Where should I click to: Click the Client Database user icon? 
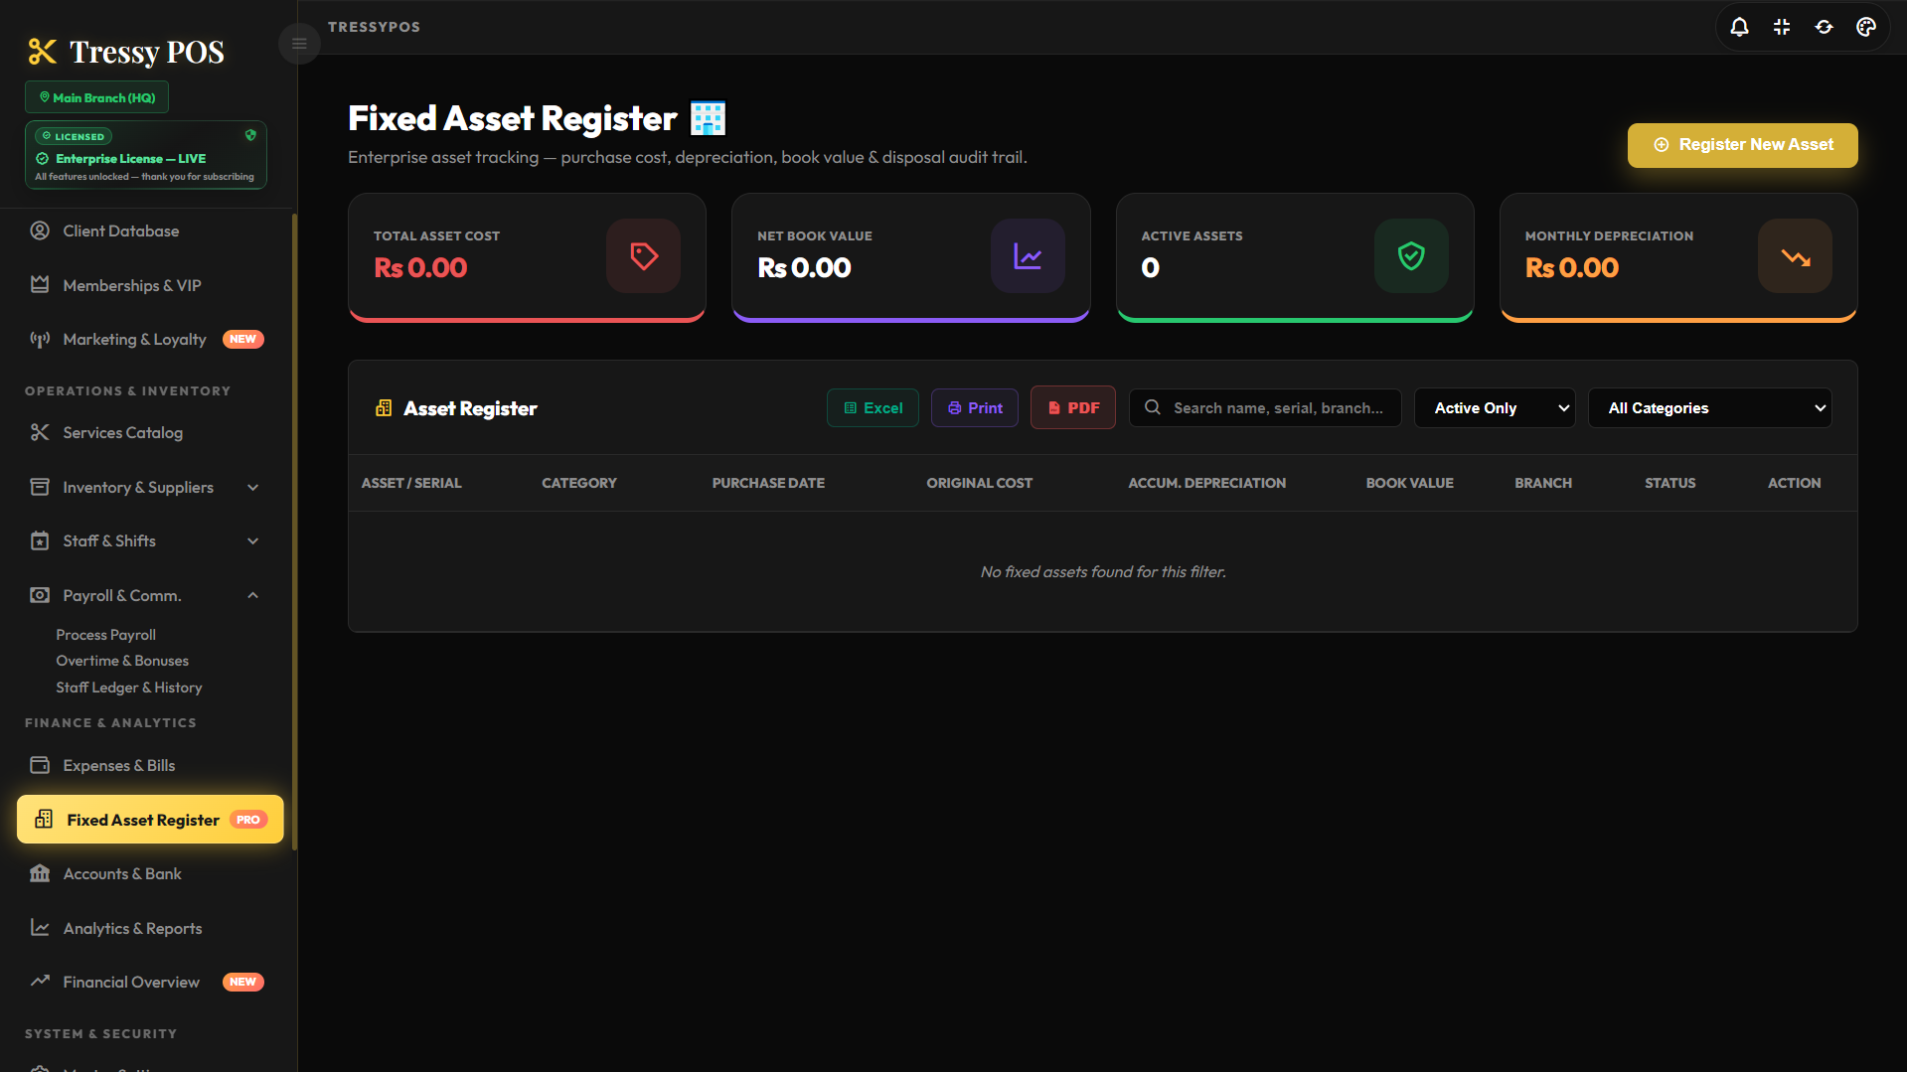[40, 230]
